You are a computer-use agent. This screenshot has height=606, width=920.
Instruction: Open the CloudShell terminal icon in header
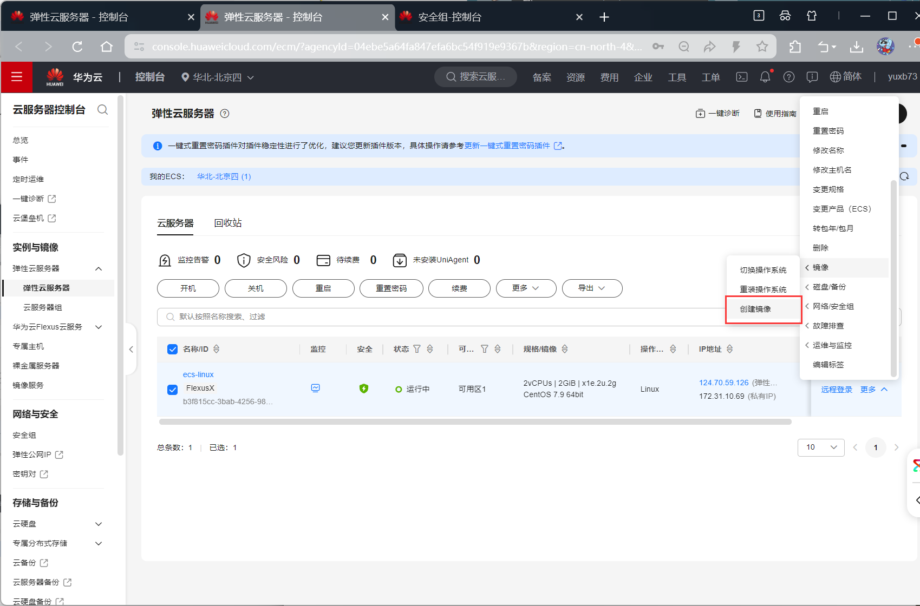coord(742,77)
